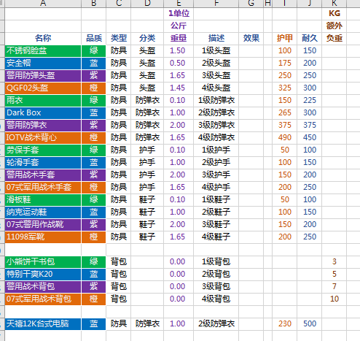Select the 4级头盔 description cell
360x341 pixels.
pyautogui.click(x=216, y=88)
